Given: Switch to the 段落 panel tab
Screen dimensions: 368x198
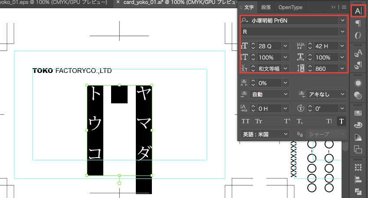Looking at the screenshot, I should (265, 7).
